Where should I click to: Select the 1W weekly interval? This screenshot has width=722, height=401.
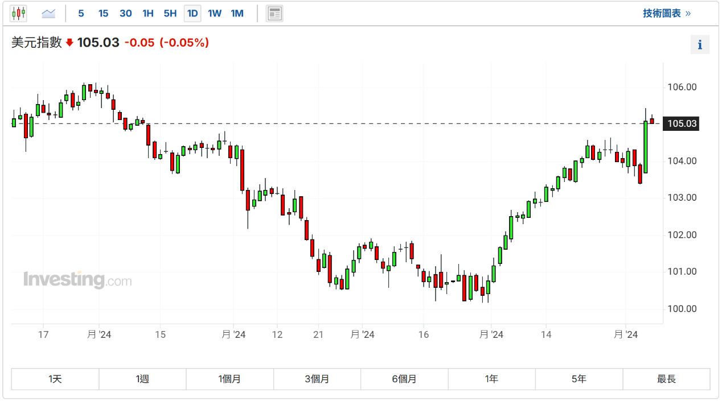(x=215, y=13)
